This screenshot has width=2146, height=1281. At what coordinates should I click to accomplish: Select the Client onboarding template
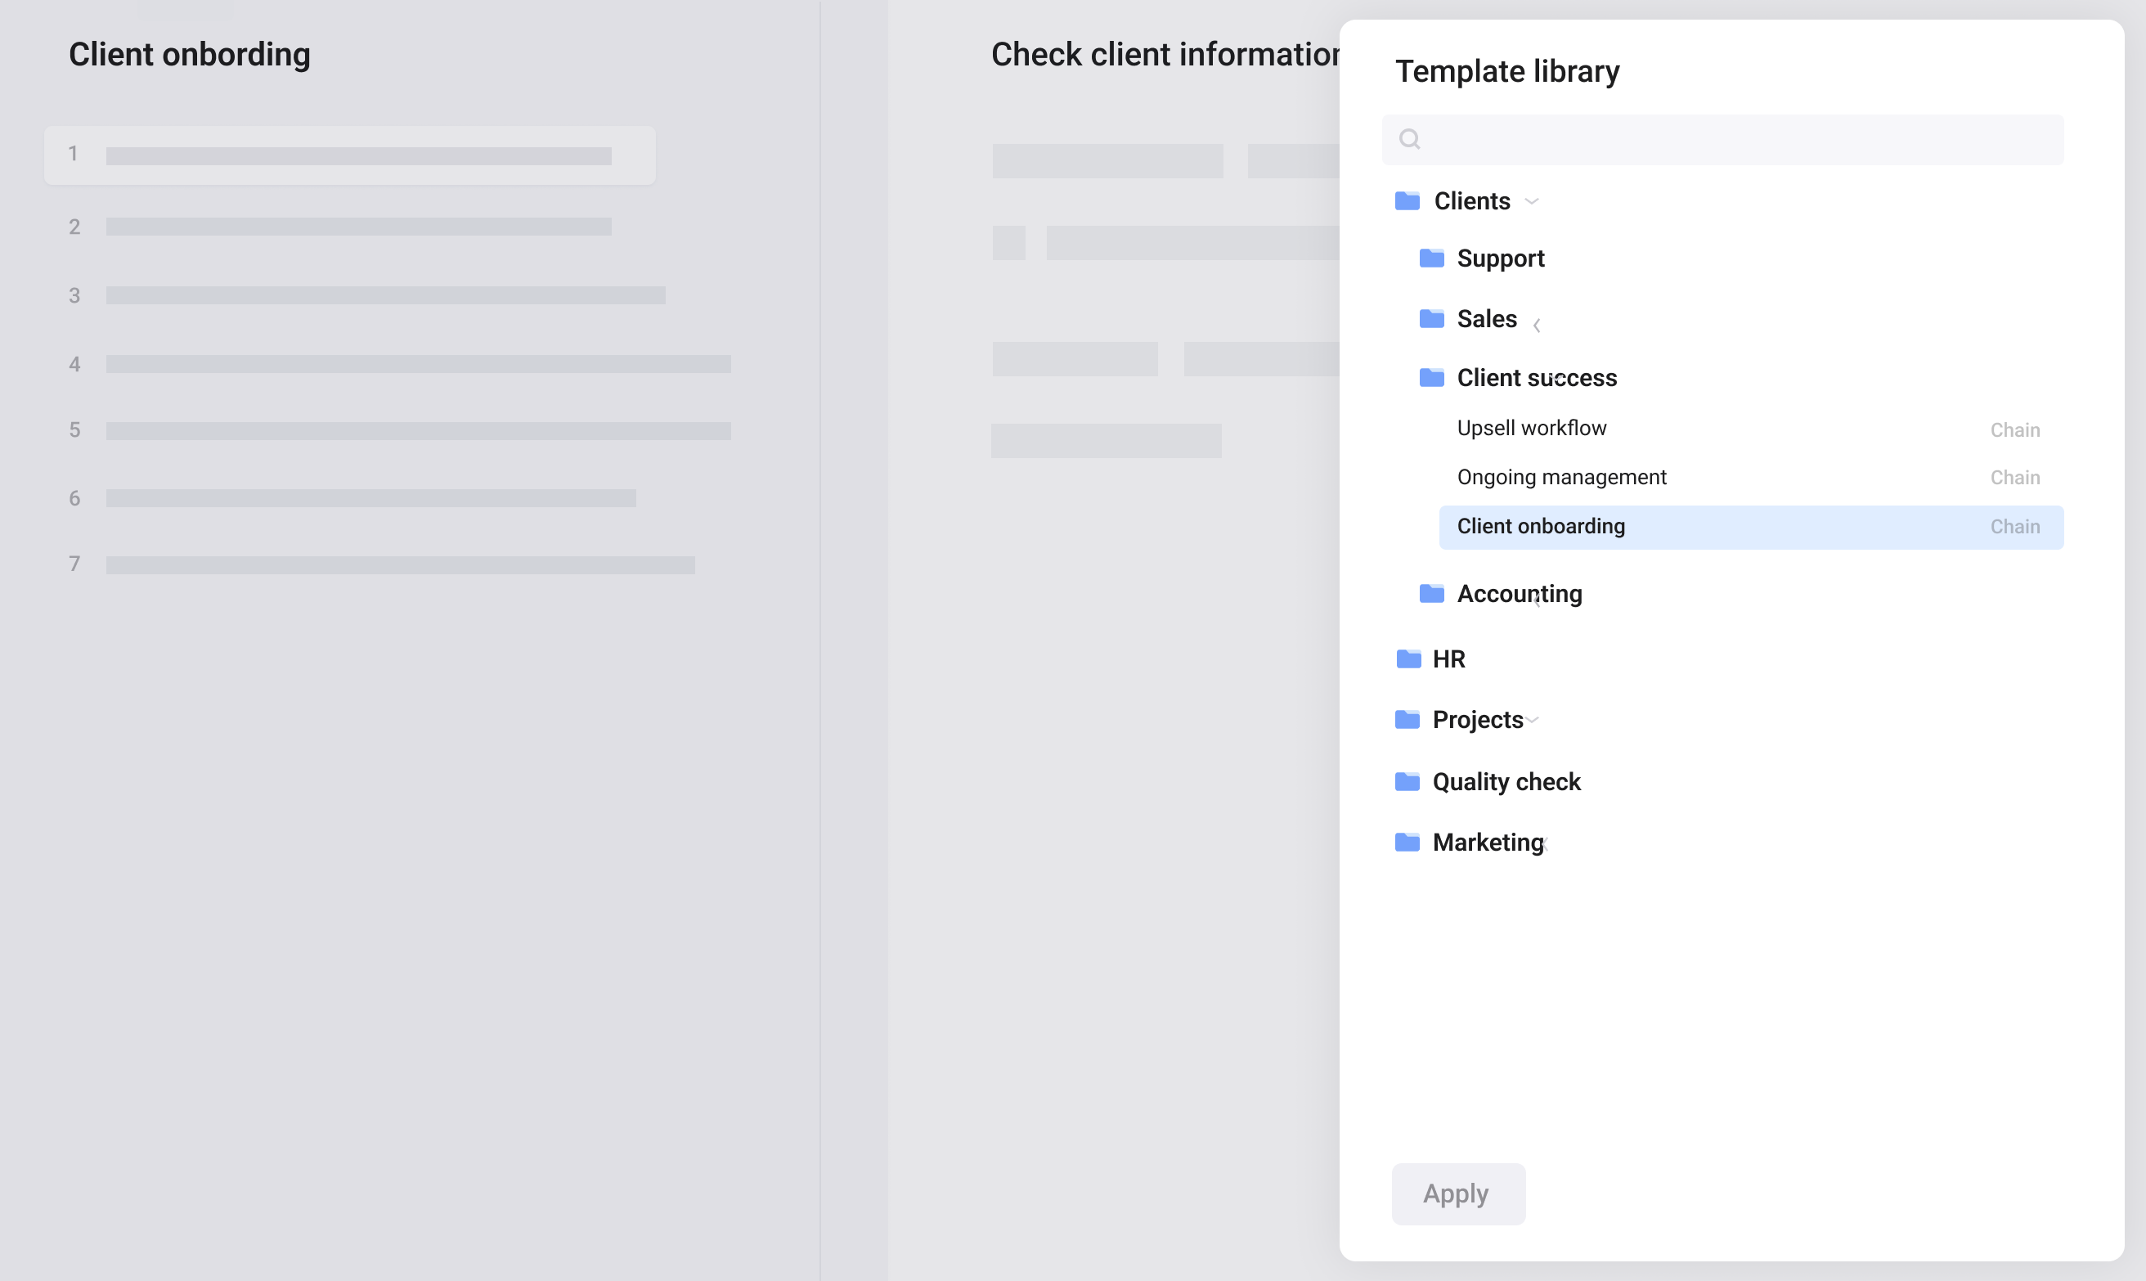(x=1751, y=528)
